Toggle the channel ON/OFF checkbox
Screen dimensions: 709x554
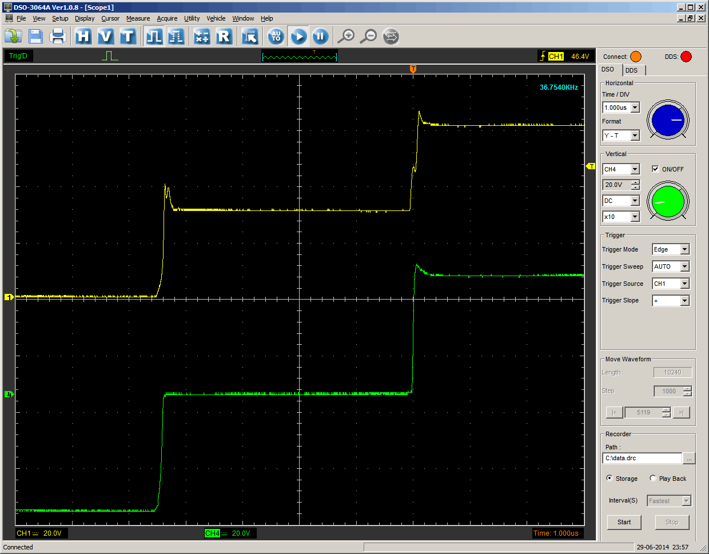[x=655, y=169]
